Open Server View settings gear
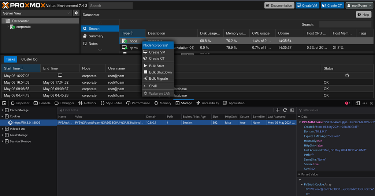This screenshot has height=196, width=375. tap(76, 13)
